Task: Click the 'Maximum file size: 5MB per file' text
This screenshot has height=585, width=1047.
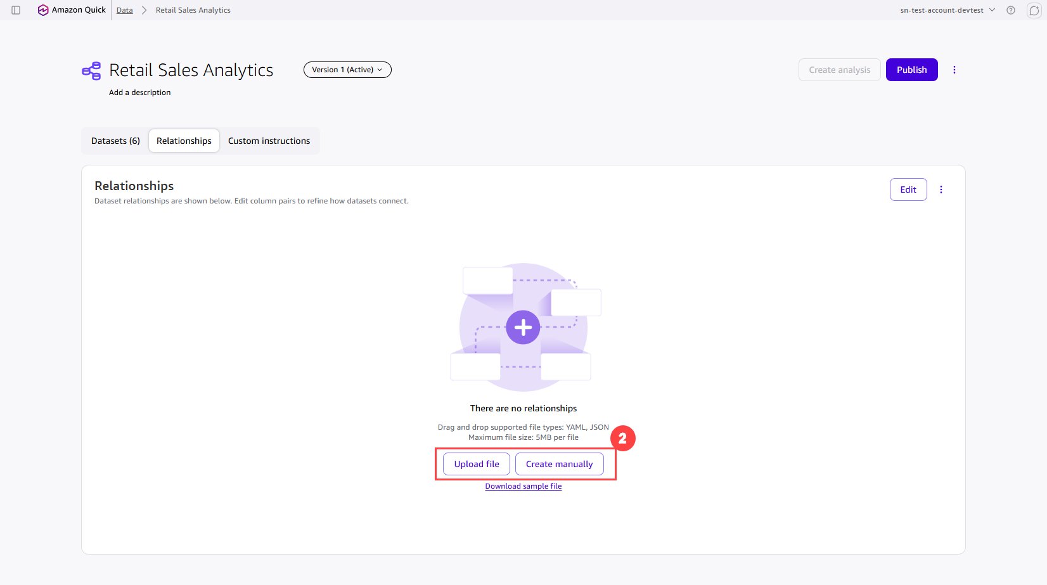Action: click(523, 437)
